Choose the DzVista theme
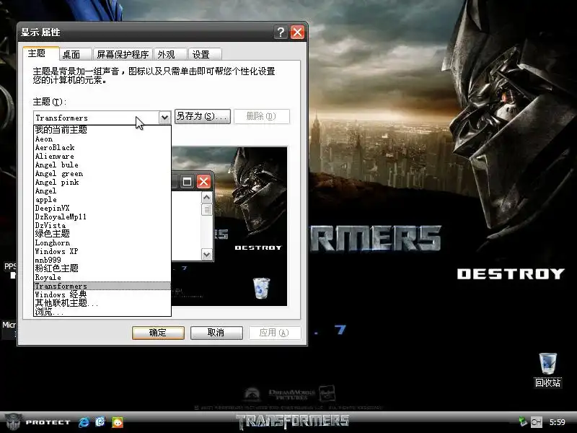This screenshot has width=577, height=433. 102,225
